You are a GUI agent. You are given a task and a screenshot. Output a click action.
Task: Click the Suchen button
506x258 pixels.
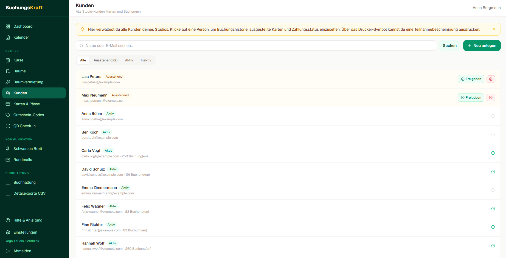[450, 46]
